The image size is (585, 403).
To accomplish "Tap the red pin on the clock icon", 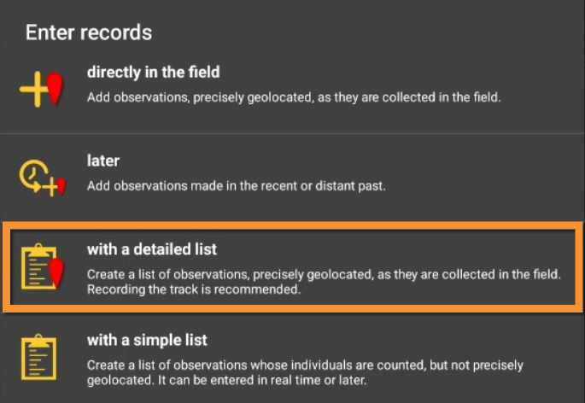I will 59,186.
